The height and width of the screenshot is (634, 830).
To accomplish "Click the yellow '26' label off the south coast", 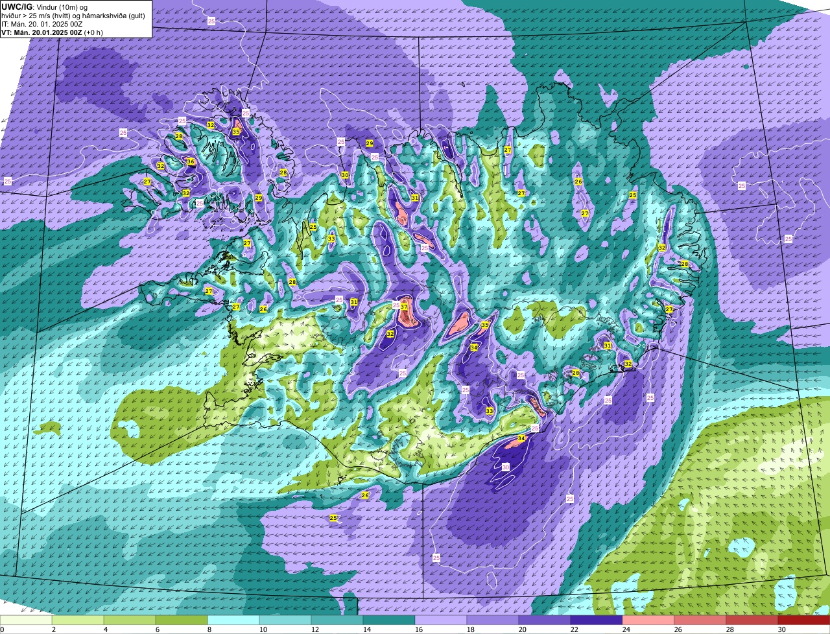I will tap(365, 495).
